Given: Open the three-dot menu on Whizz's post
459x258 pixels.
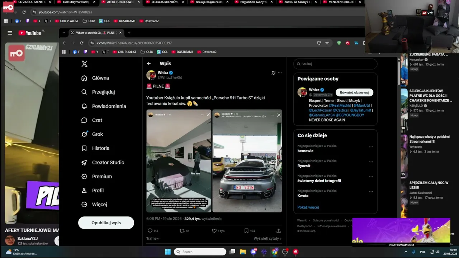Looking at the screenshot, I should 280,73.
